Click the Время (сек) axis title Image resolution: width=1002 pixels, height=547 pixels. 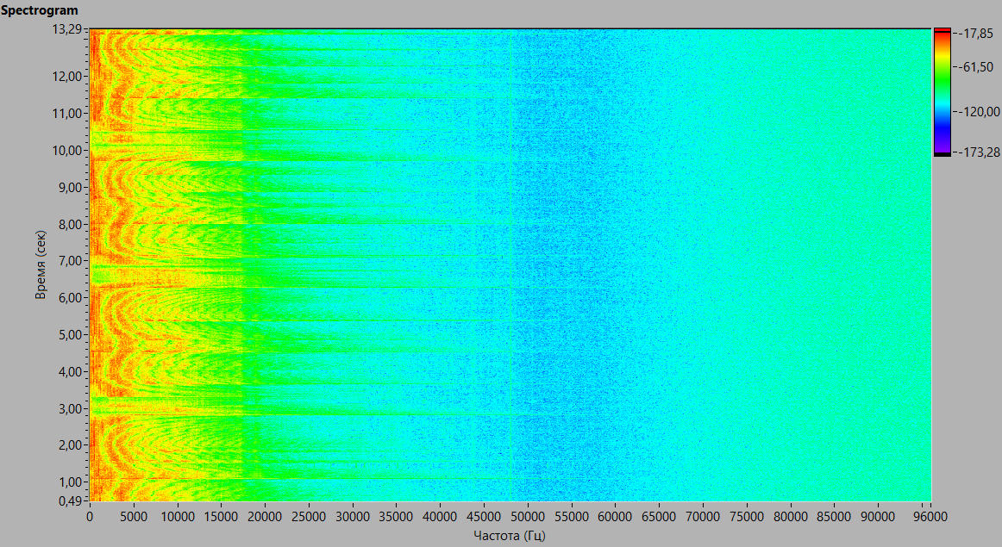click(x=41, y=264)
